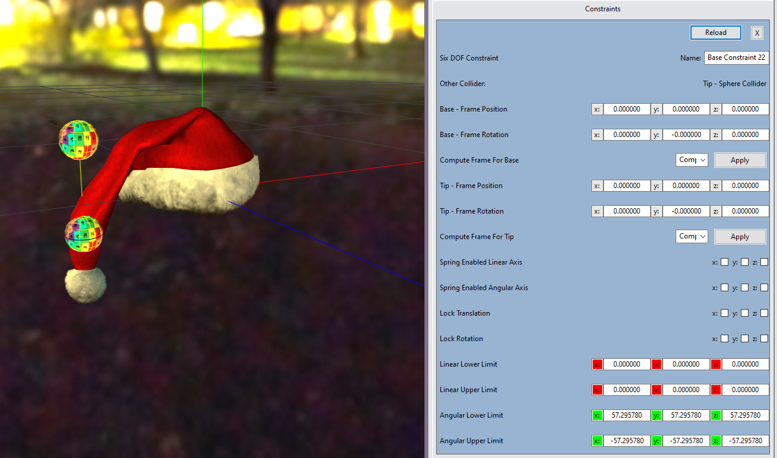Toggle the green x axis icon on Angular Lower Limit

pos(597,415)
